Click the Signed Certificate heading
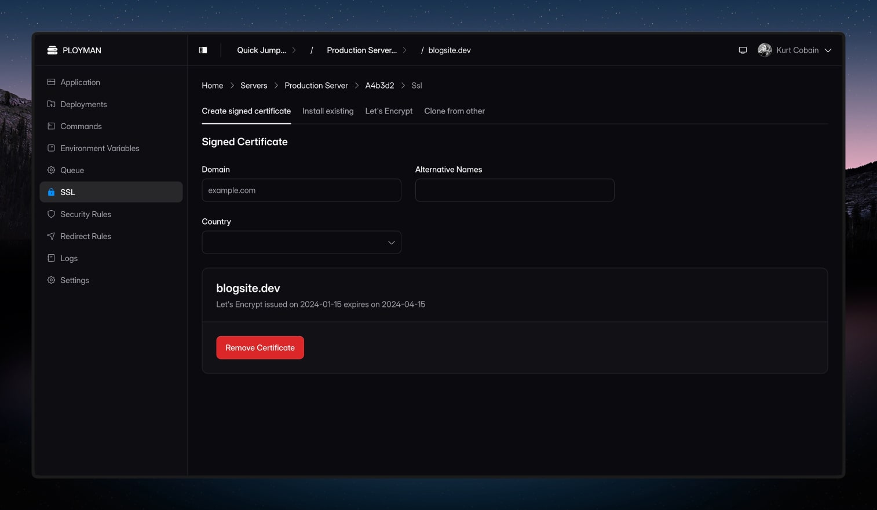877x510 pixels. coord(244,142)
